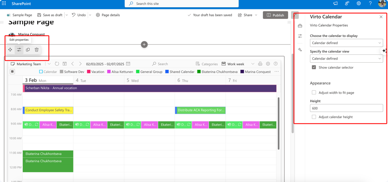Expand the Save as draft options arrow
The width and height of the screenshot is (388, 182).
[67, 15]
